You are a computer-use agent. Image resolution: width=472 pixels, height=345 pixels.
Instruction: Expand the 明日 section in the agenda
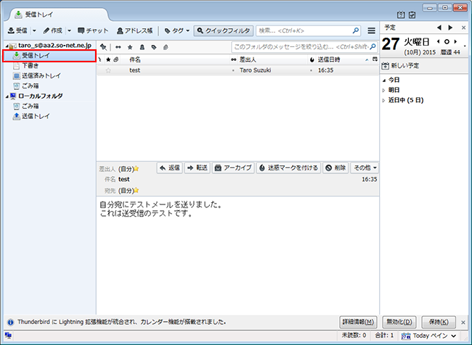click(384, 90)
